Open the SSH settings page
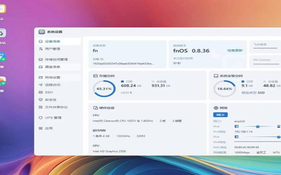 [x=49, y=92]
